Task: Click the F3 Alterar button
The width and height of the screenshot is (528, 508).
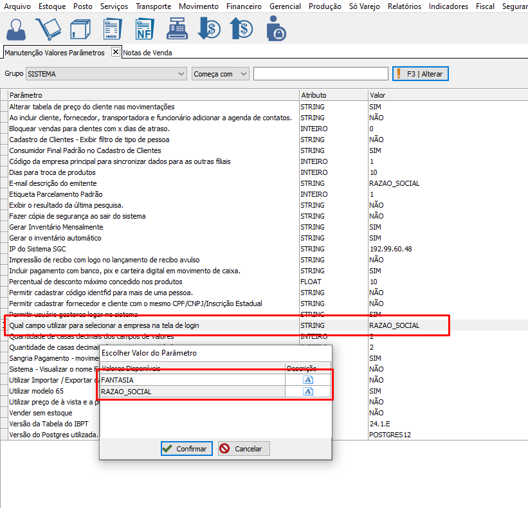Action: [421, 74]
